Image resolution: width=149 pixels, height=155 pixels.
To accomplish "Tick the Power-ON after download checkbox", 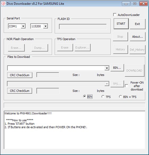I will pos(126,86).
